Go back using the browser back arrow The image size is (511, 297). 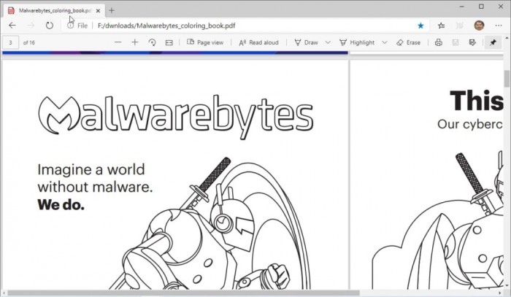click(x=12, y=26)
